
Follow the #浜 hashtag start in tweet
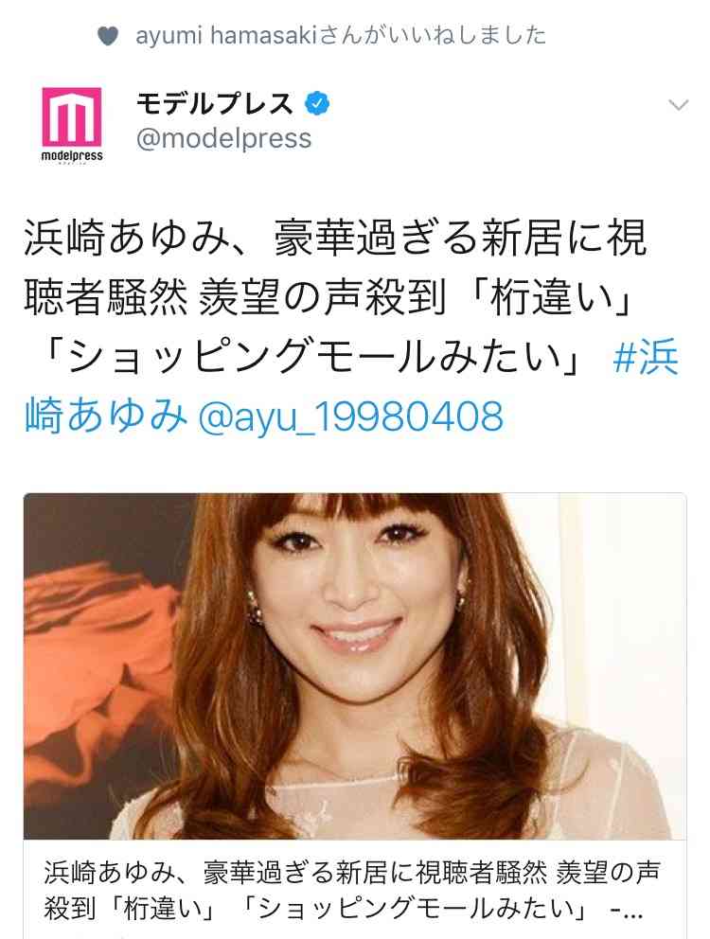[646, 358]
